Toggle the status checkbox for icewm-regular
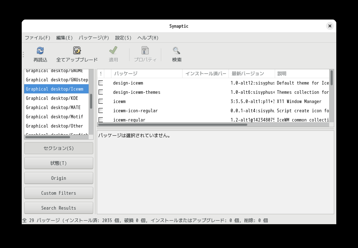Viewport: 358px width, 248px height. pos(101,120)
